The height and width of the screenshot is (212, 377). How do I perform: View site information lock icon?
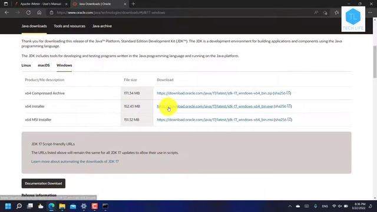coord(51,12)
